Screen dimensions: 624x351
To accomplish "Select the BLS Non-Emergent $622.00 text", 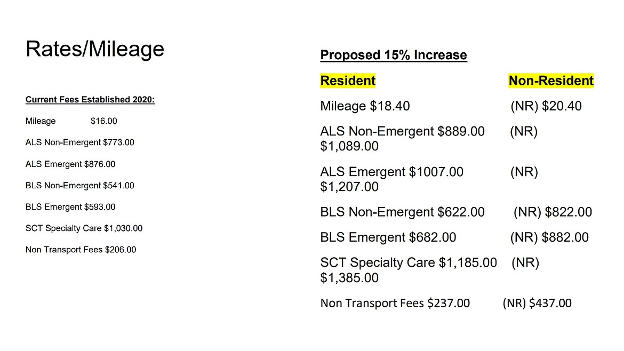I will click(x=402, y=212).
